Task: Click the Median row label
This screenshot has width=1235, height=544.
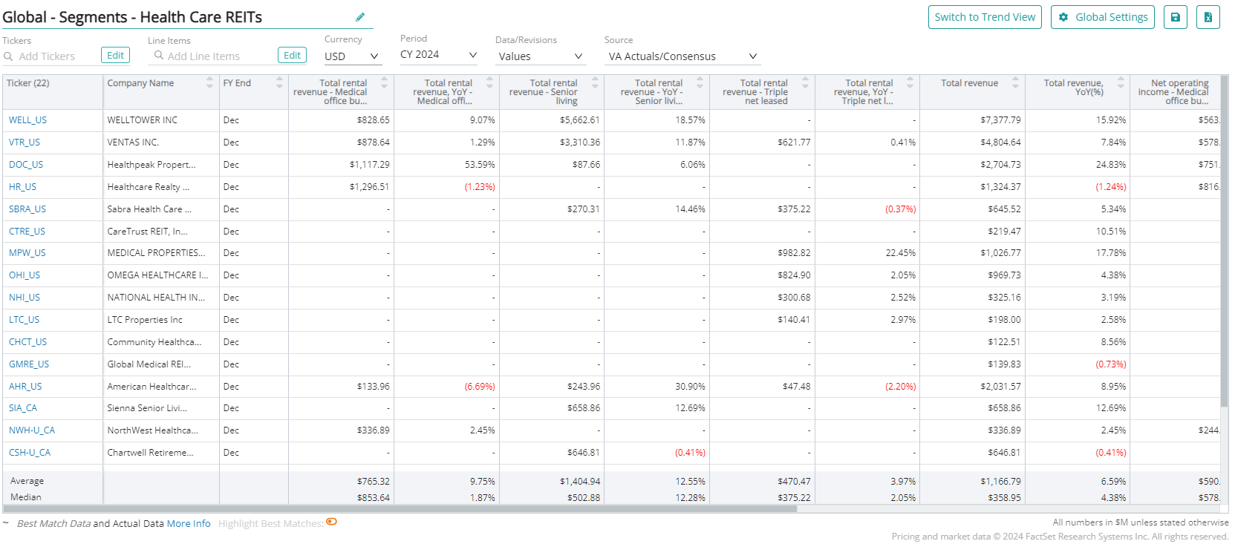Action: (x=26, y=497)
